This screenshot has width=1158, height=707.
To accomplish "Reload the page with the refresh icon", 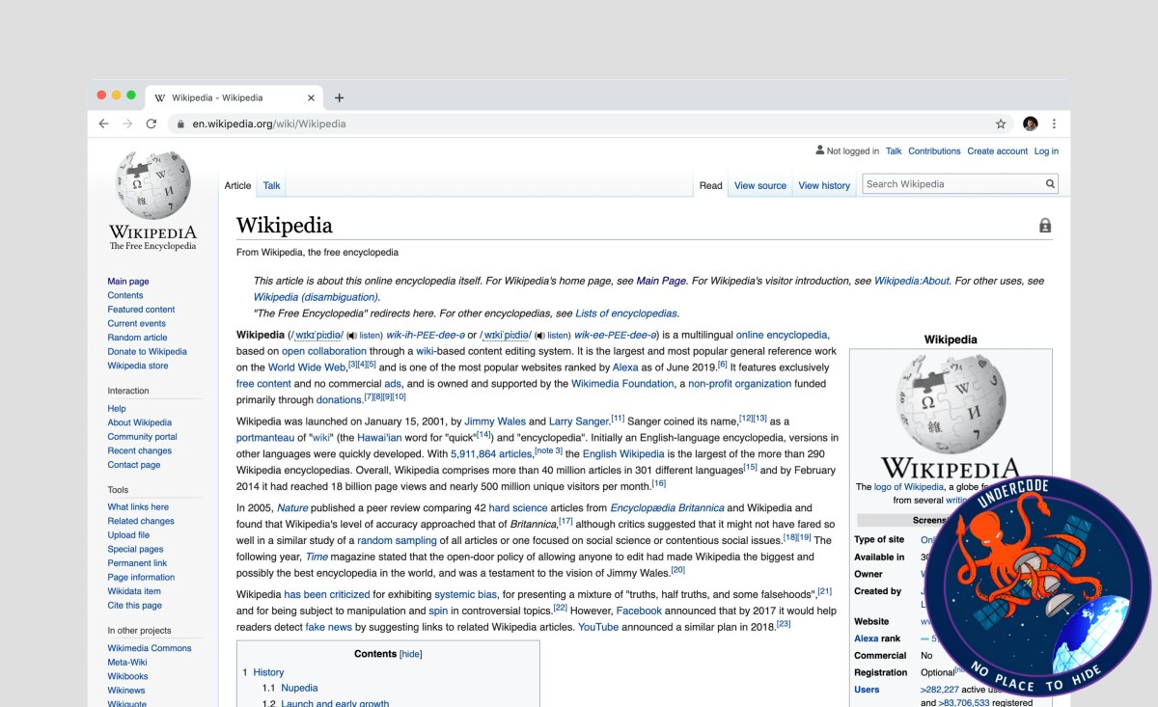I will coord(152,123).
